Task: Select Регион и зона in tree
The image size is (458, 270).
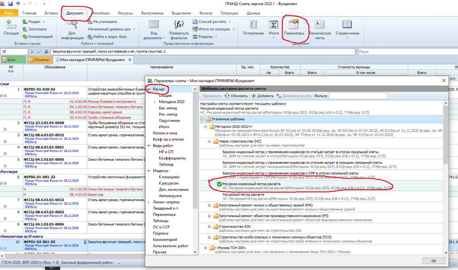Action: 165,133
